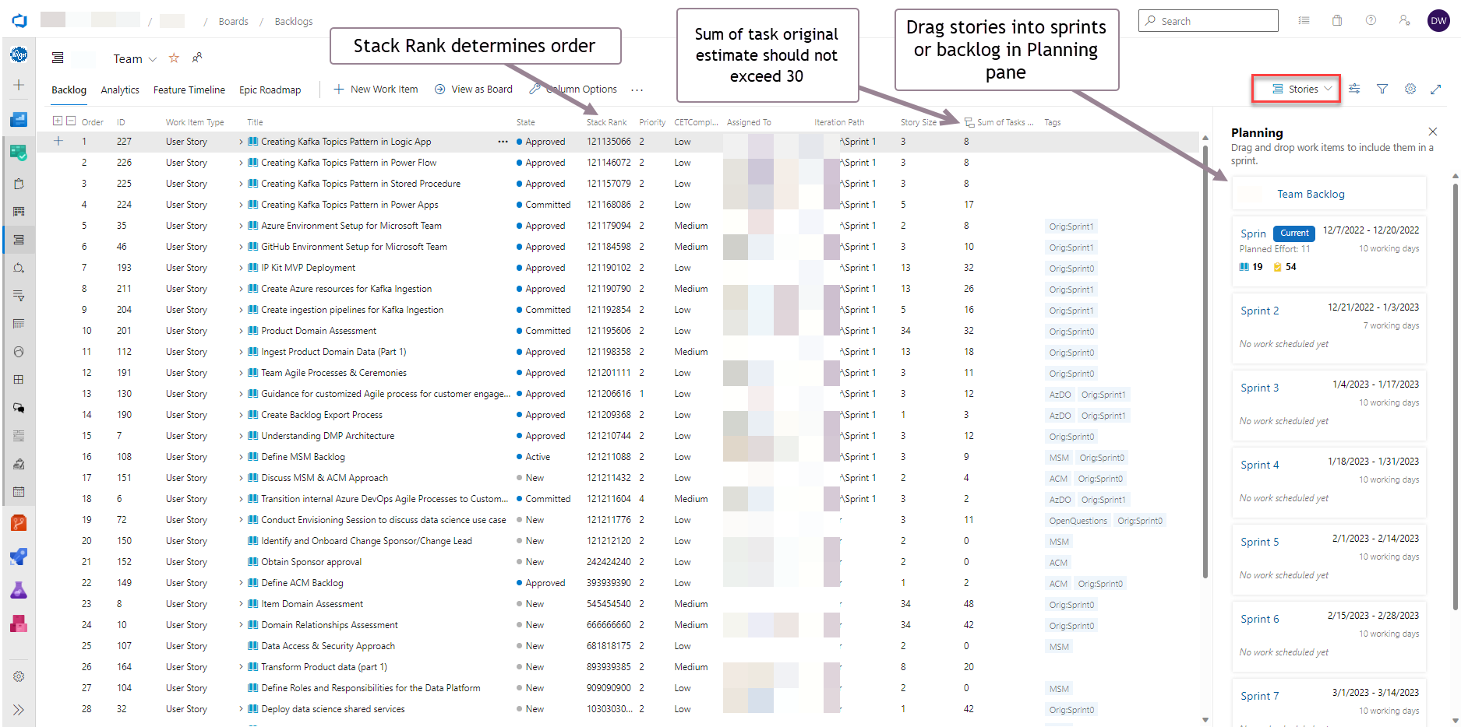
Task: Expand all backlog rows with plus box
Action: click(58, 121)
